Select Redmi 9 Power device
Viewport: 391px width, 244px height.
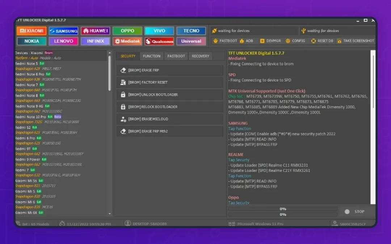pyautogui.click(x=61, y=162)
